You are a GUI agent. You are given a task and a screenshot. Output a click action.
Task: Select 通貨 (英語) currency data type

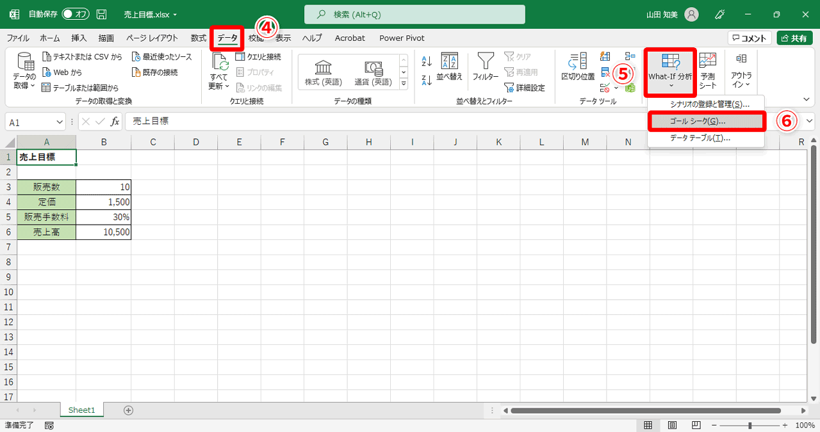tap(373, 73)
